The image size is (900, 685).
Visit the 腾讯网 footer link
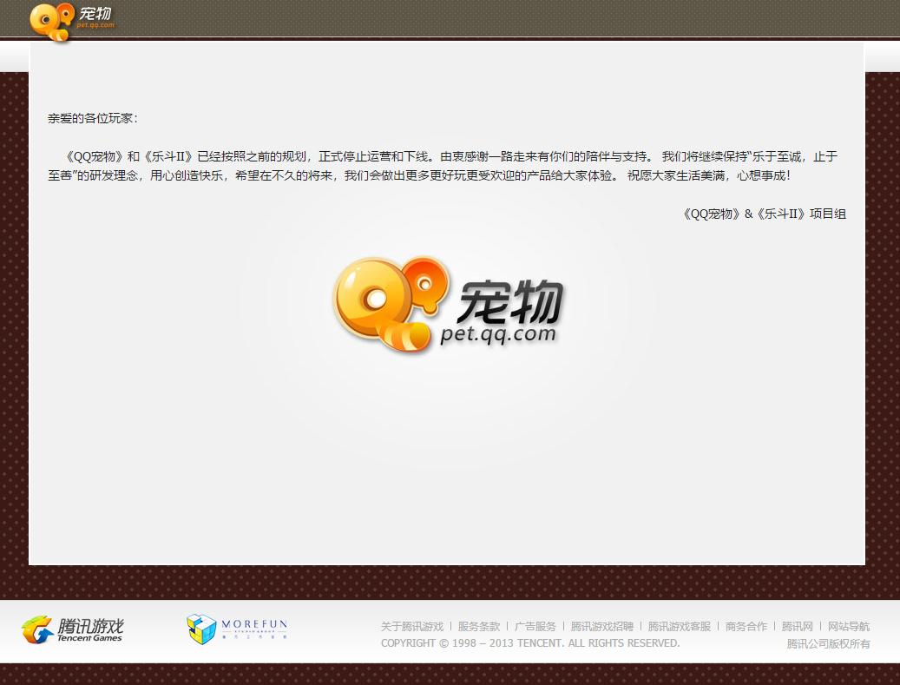click(797, 627)
